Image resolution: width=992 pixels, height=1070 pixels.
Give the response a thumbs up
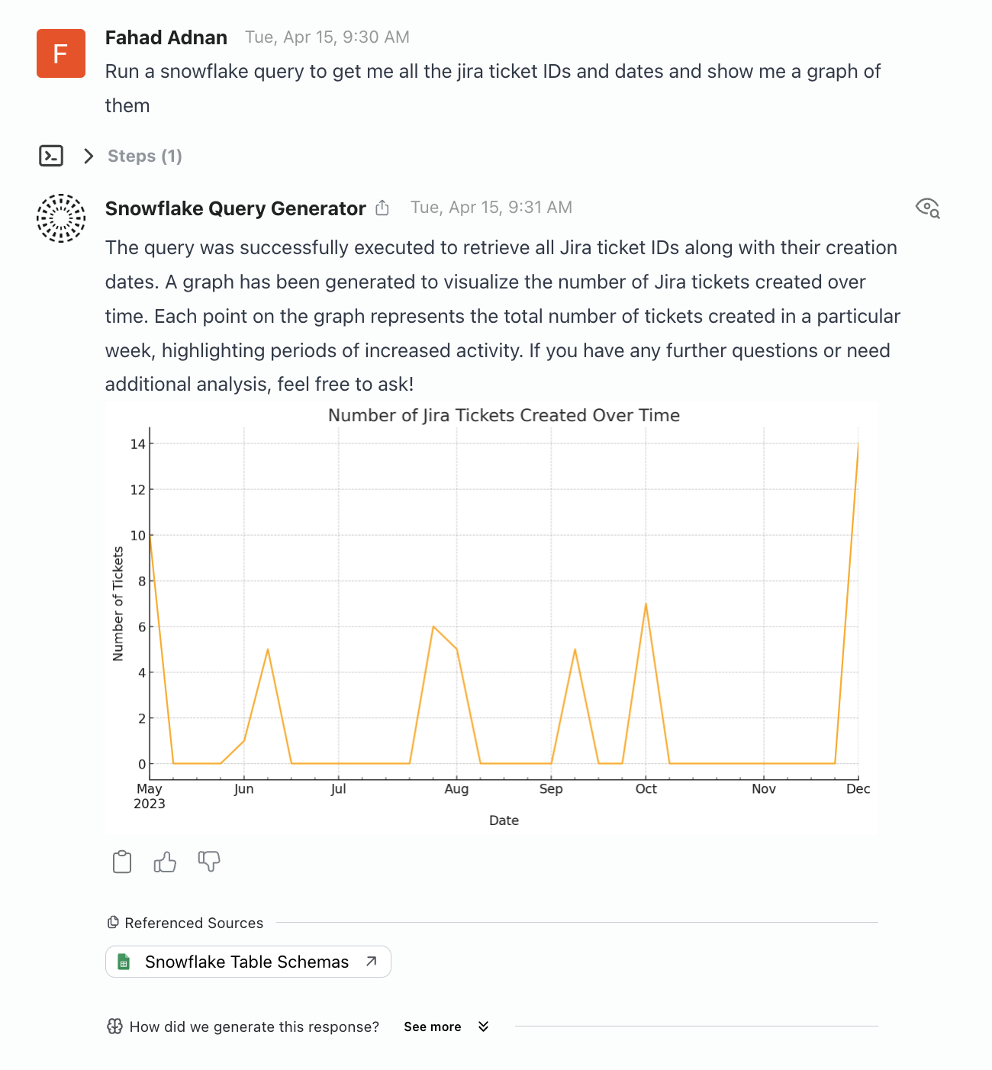click(165, 862)
